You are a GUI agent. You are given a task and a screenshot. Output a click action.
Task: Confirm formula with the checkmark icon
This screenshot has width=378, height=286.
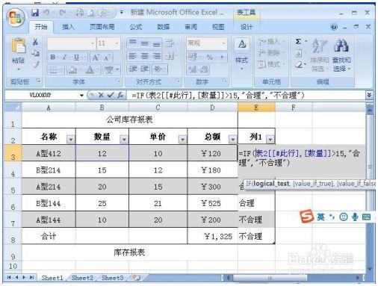pyautogui.click(x=111, y=95)
